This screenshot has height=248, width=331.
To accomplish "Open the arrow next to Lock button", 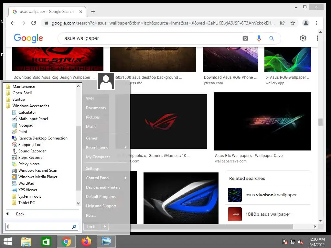I will pyautogui.click(x=105, y=227).
